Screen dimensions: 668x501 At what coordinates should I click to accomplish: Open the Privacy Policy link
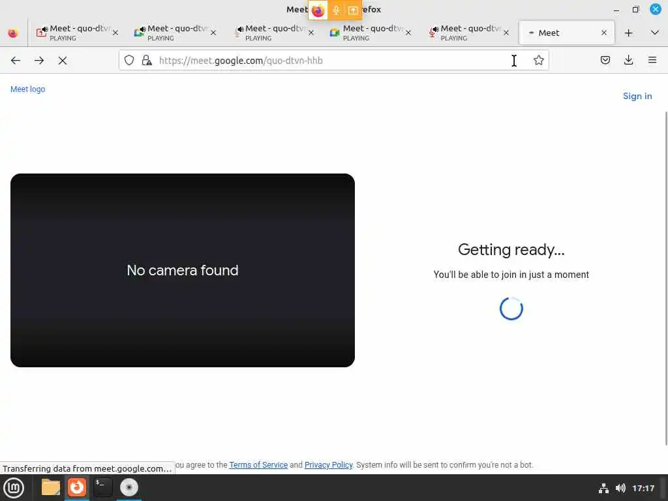click(x=329, y=464)
